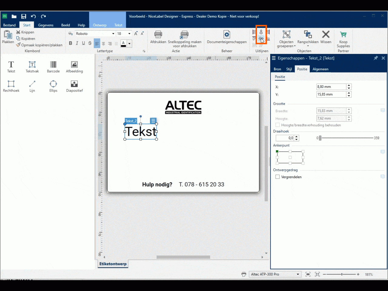Select the Rechthoek shape tool
Viewport: 388px width, 291px height.
(11, 86)
